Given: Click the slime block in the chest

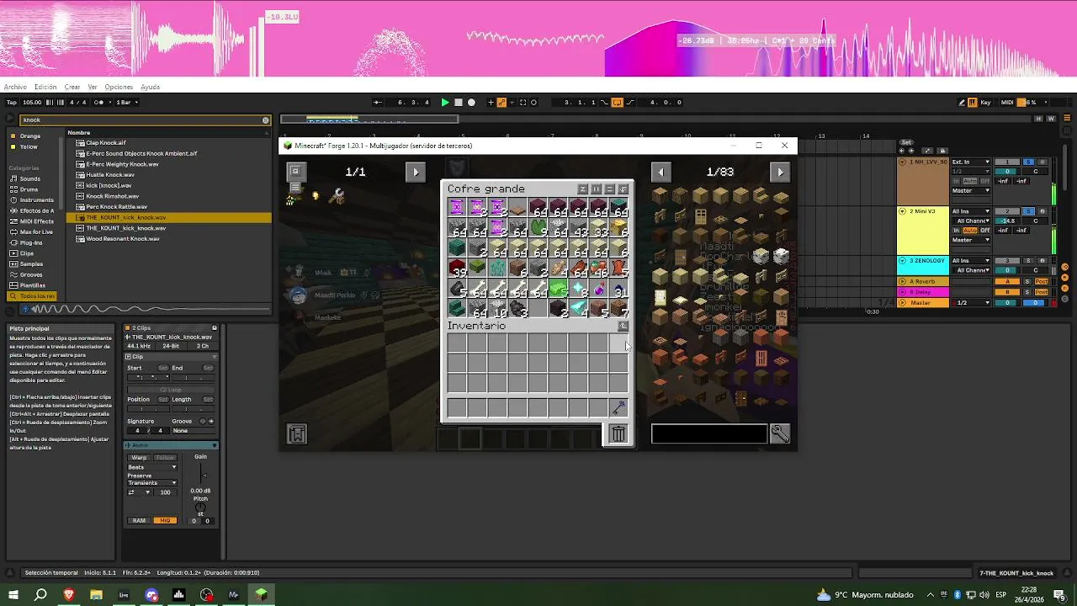Looking at the screenshot, I should [x=559, y=290].
